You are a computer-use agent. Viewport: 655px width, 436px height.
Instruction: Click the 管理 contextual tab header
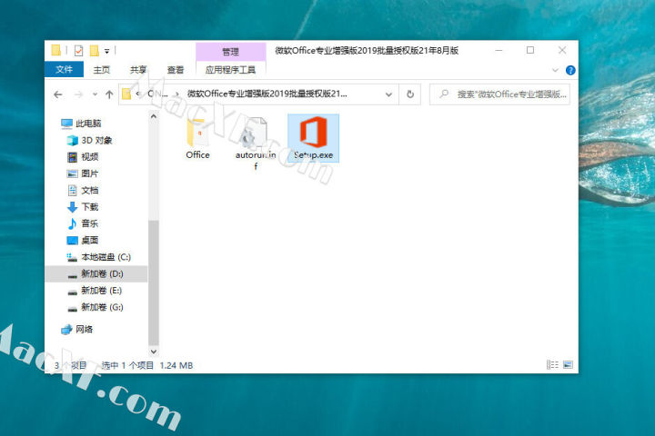coord(230,52)
